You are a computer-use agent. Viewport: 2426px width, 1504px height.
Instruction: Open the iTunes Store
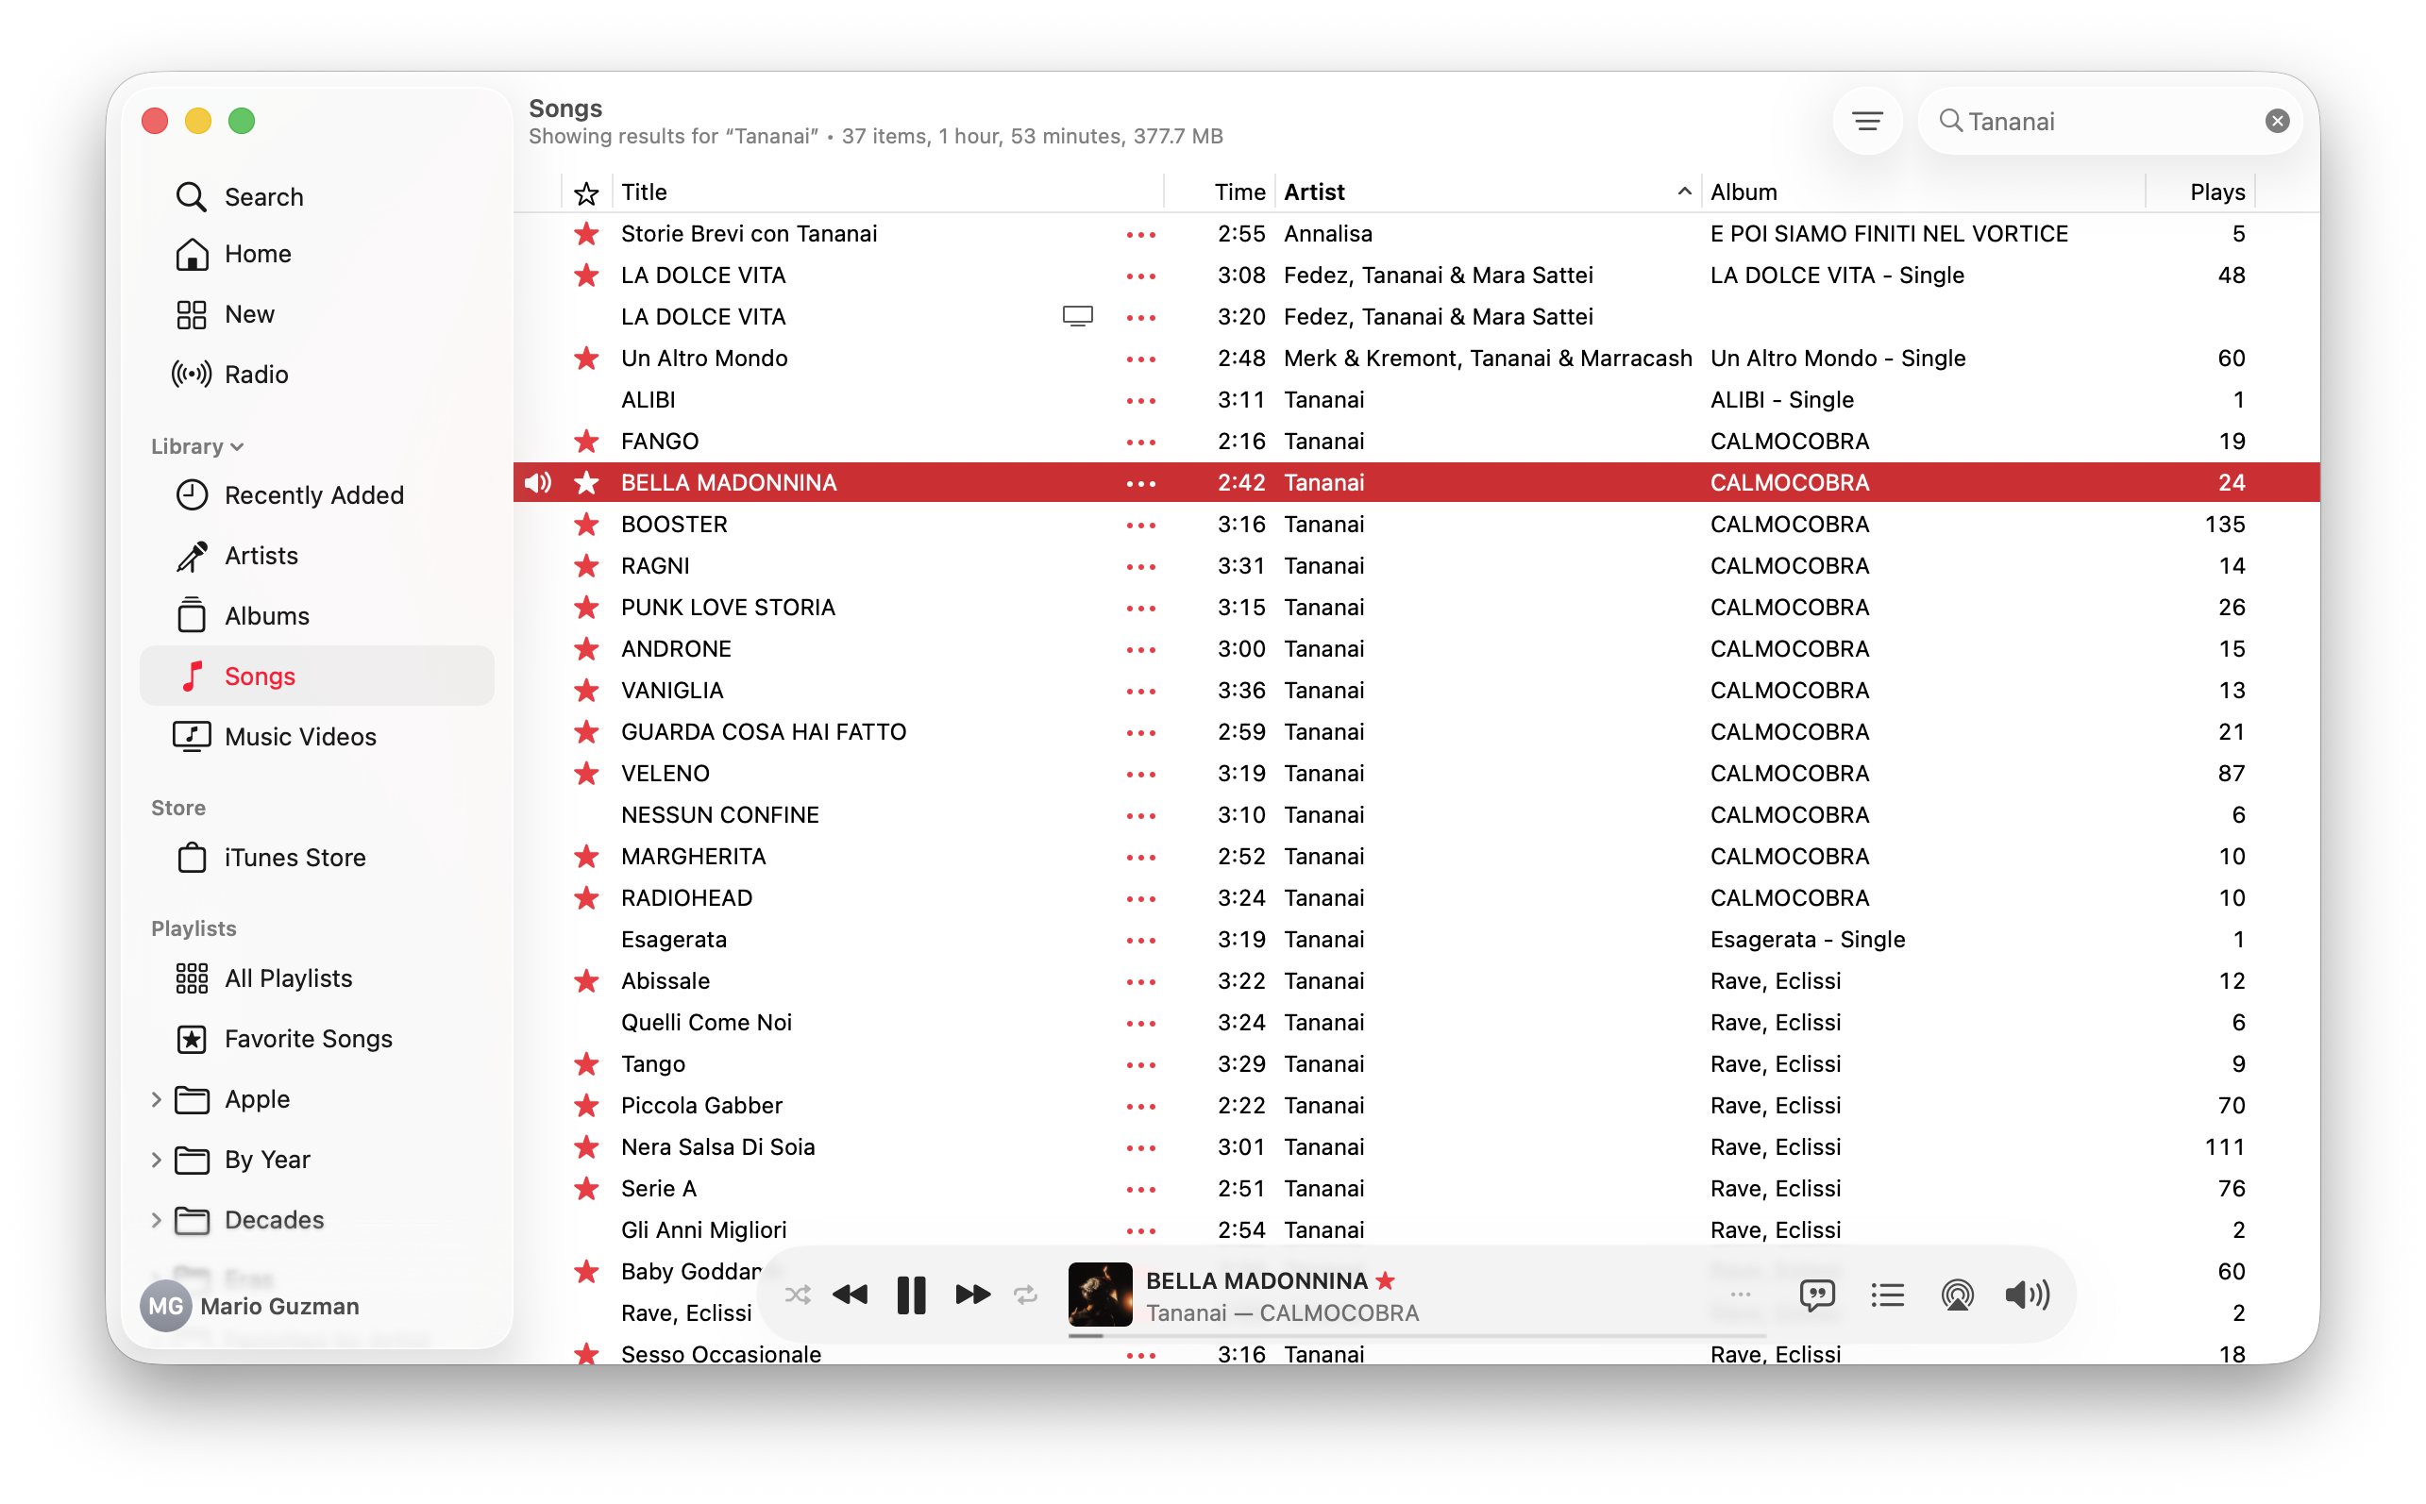pos(316,857)
